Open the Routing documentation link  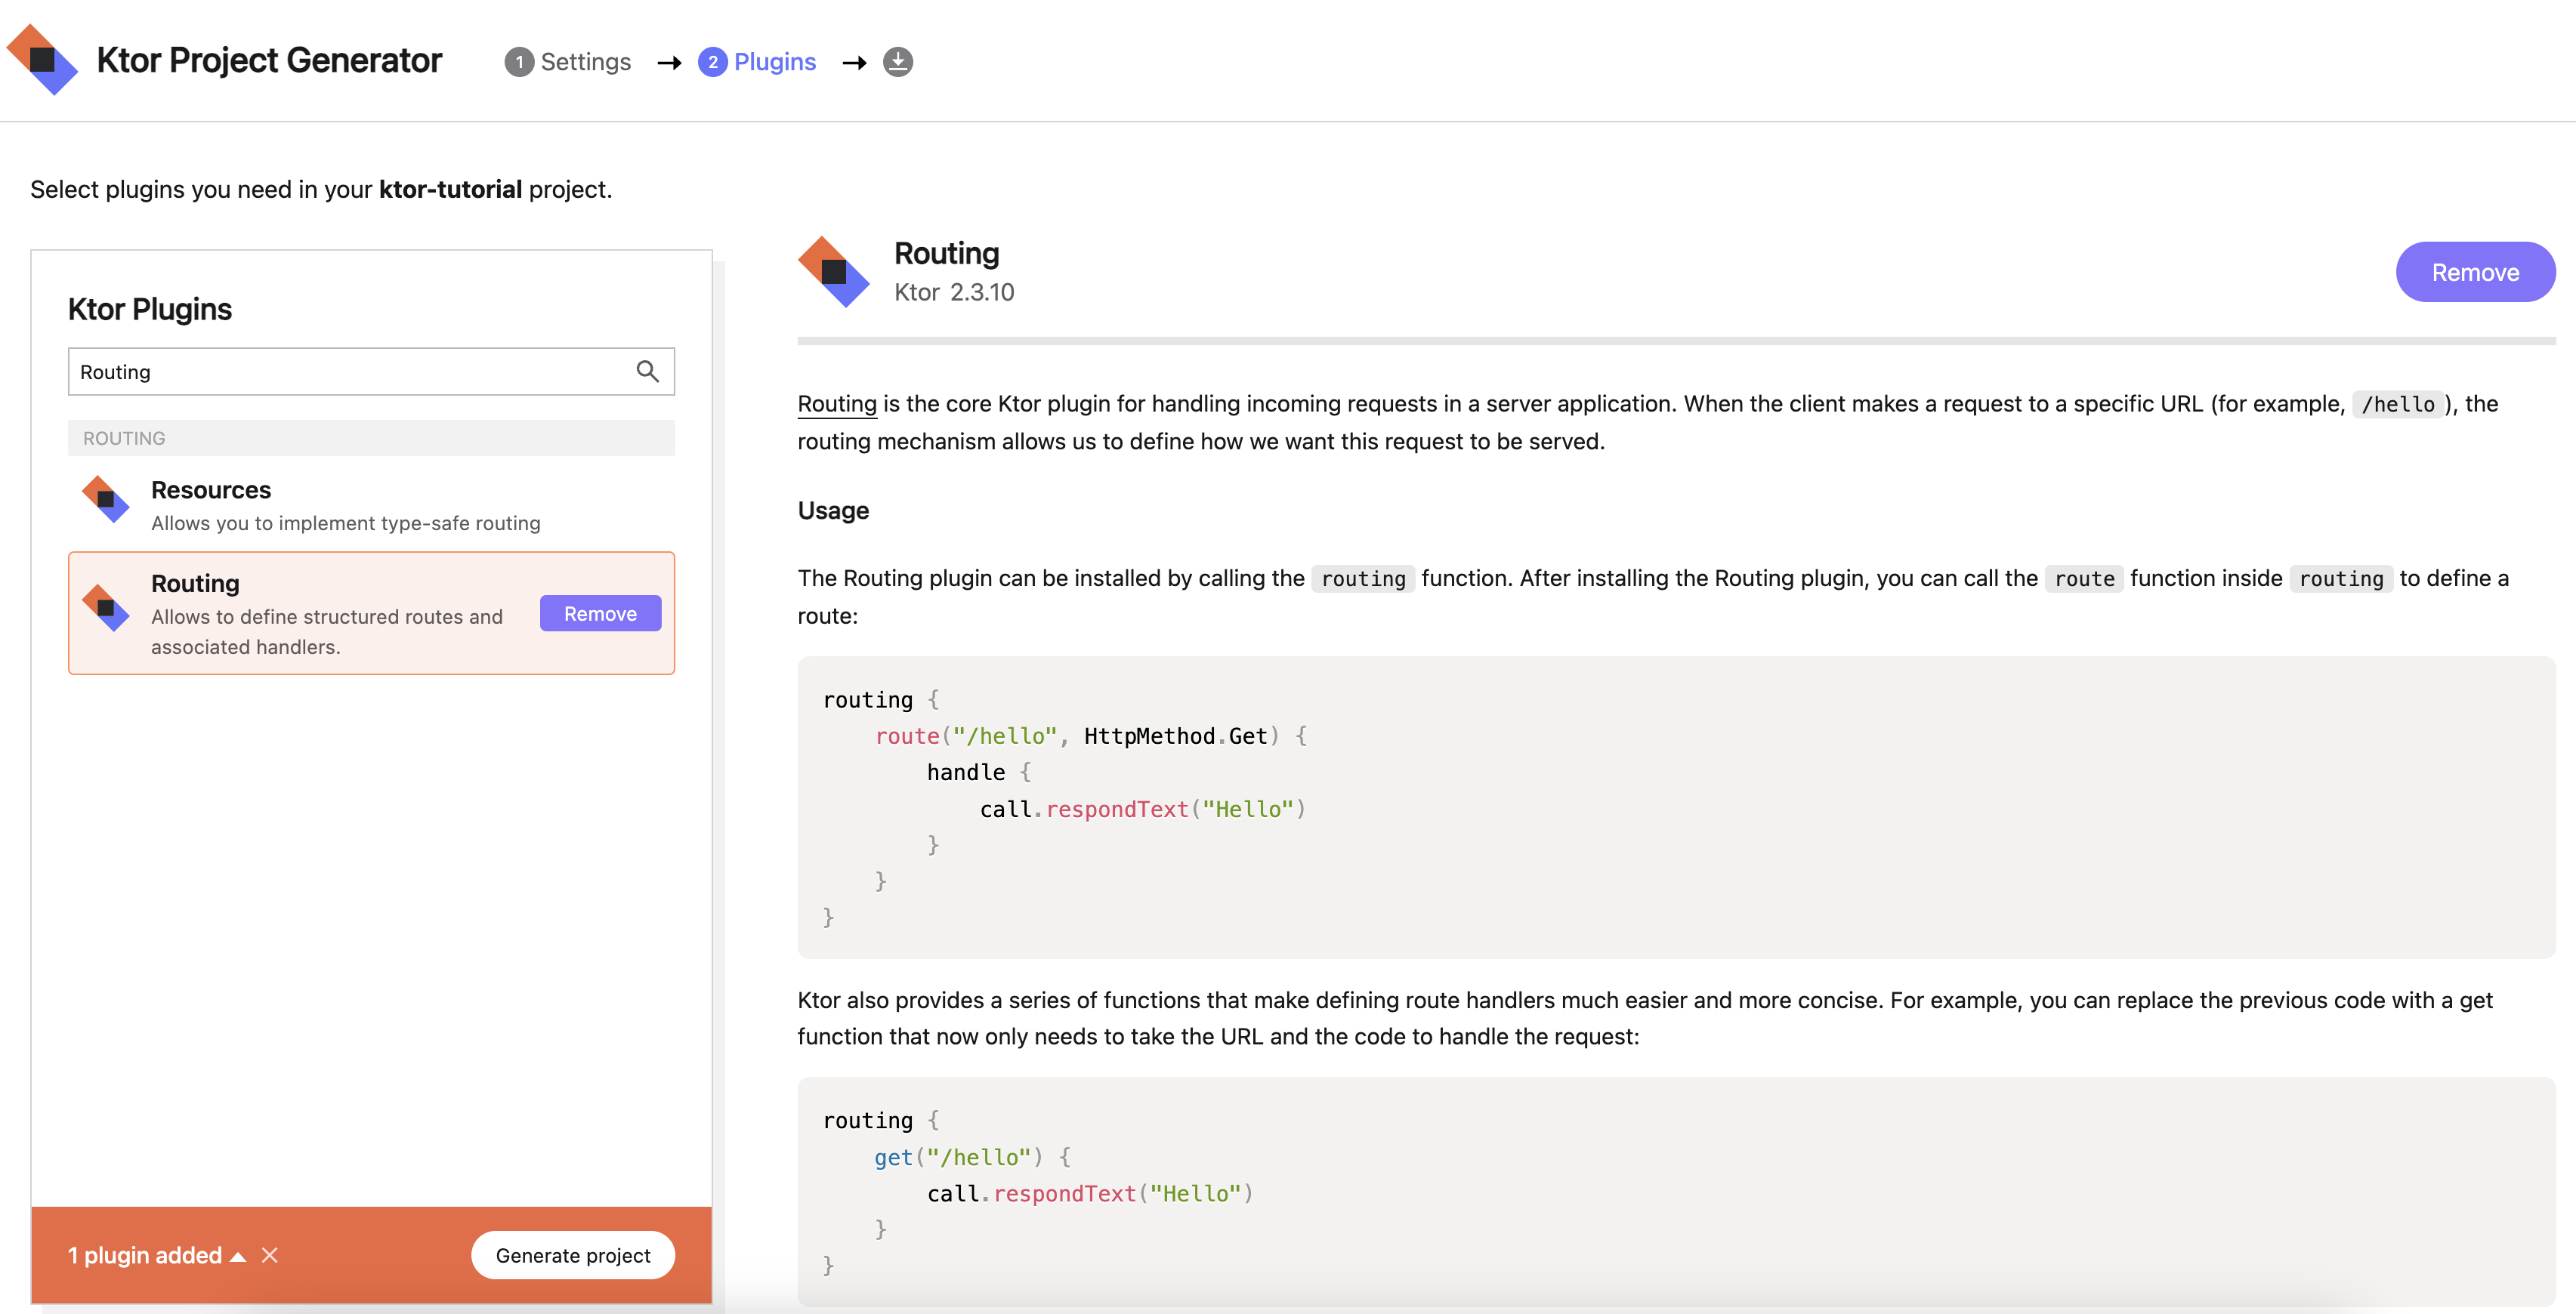(837, 404)
